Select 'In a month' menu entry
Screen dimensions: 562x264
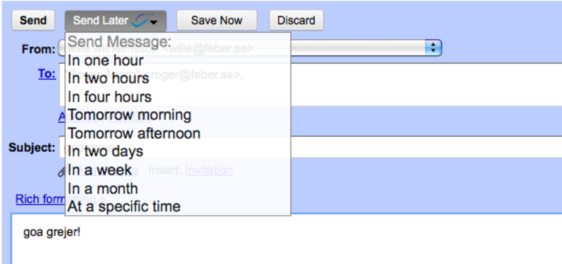pyautogui.click(x=103, y=189)
